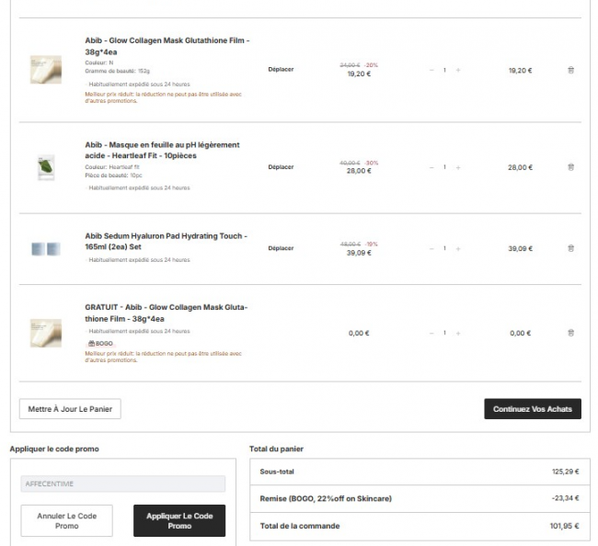
Task: Decrease quantity of Glow Collagen Mask 19,20 €
Action: click(x=430, y=70)
